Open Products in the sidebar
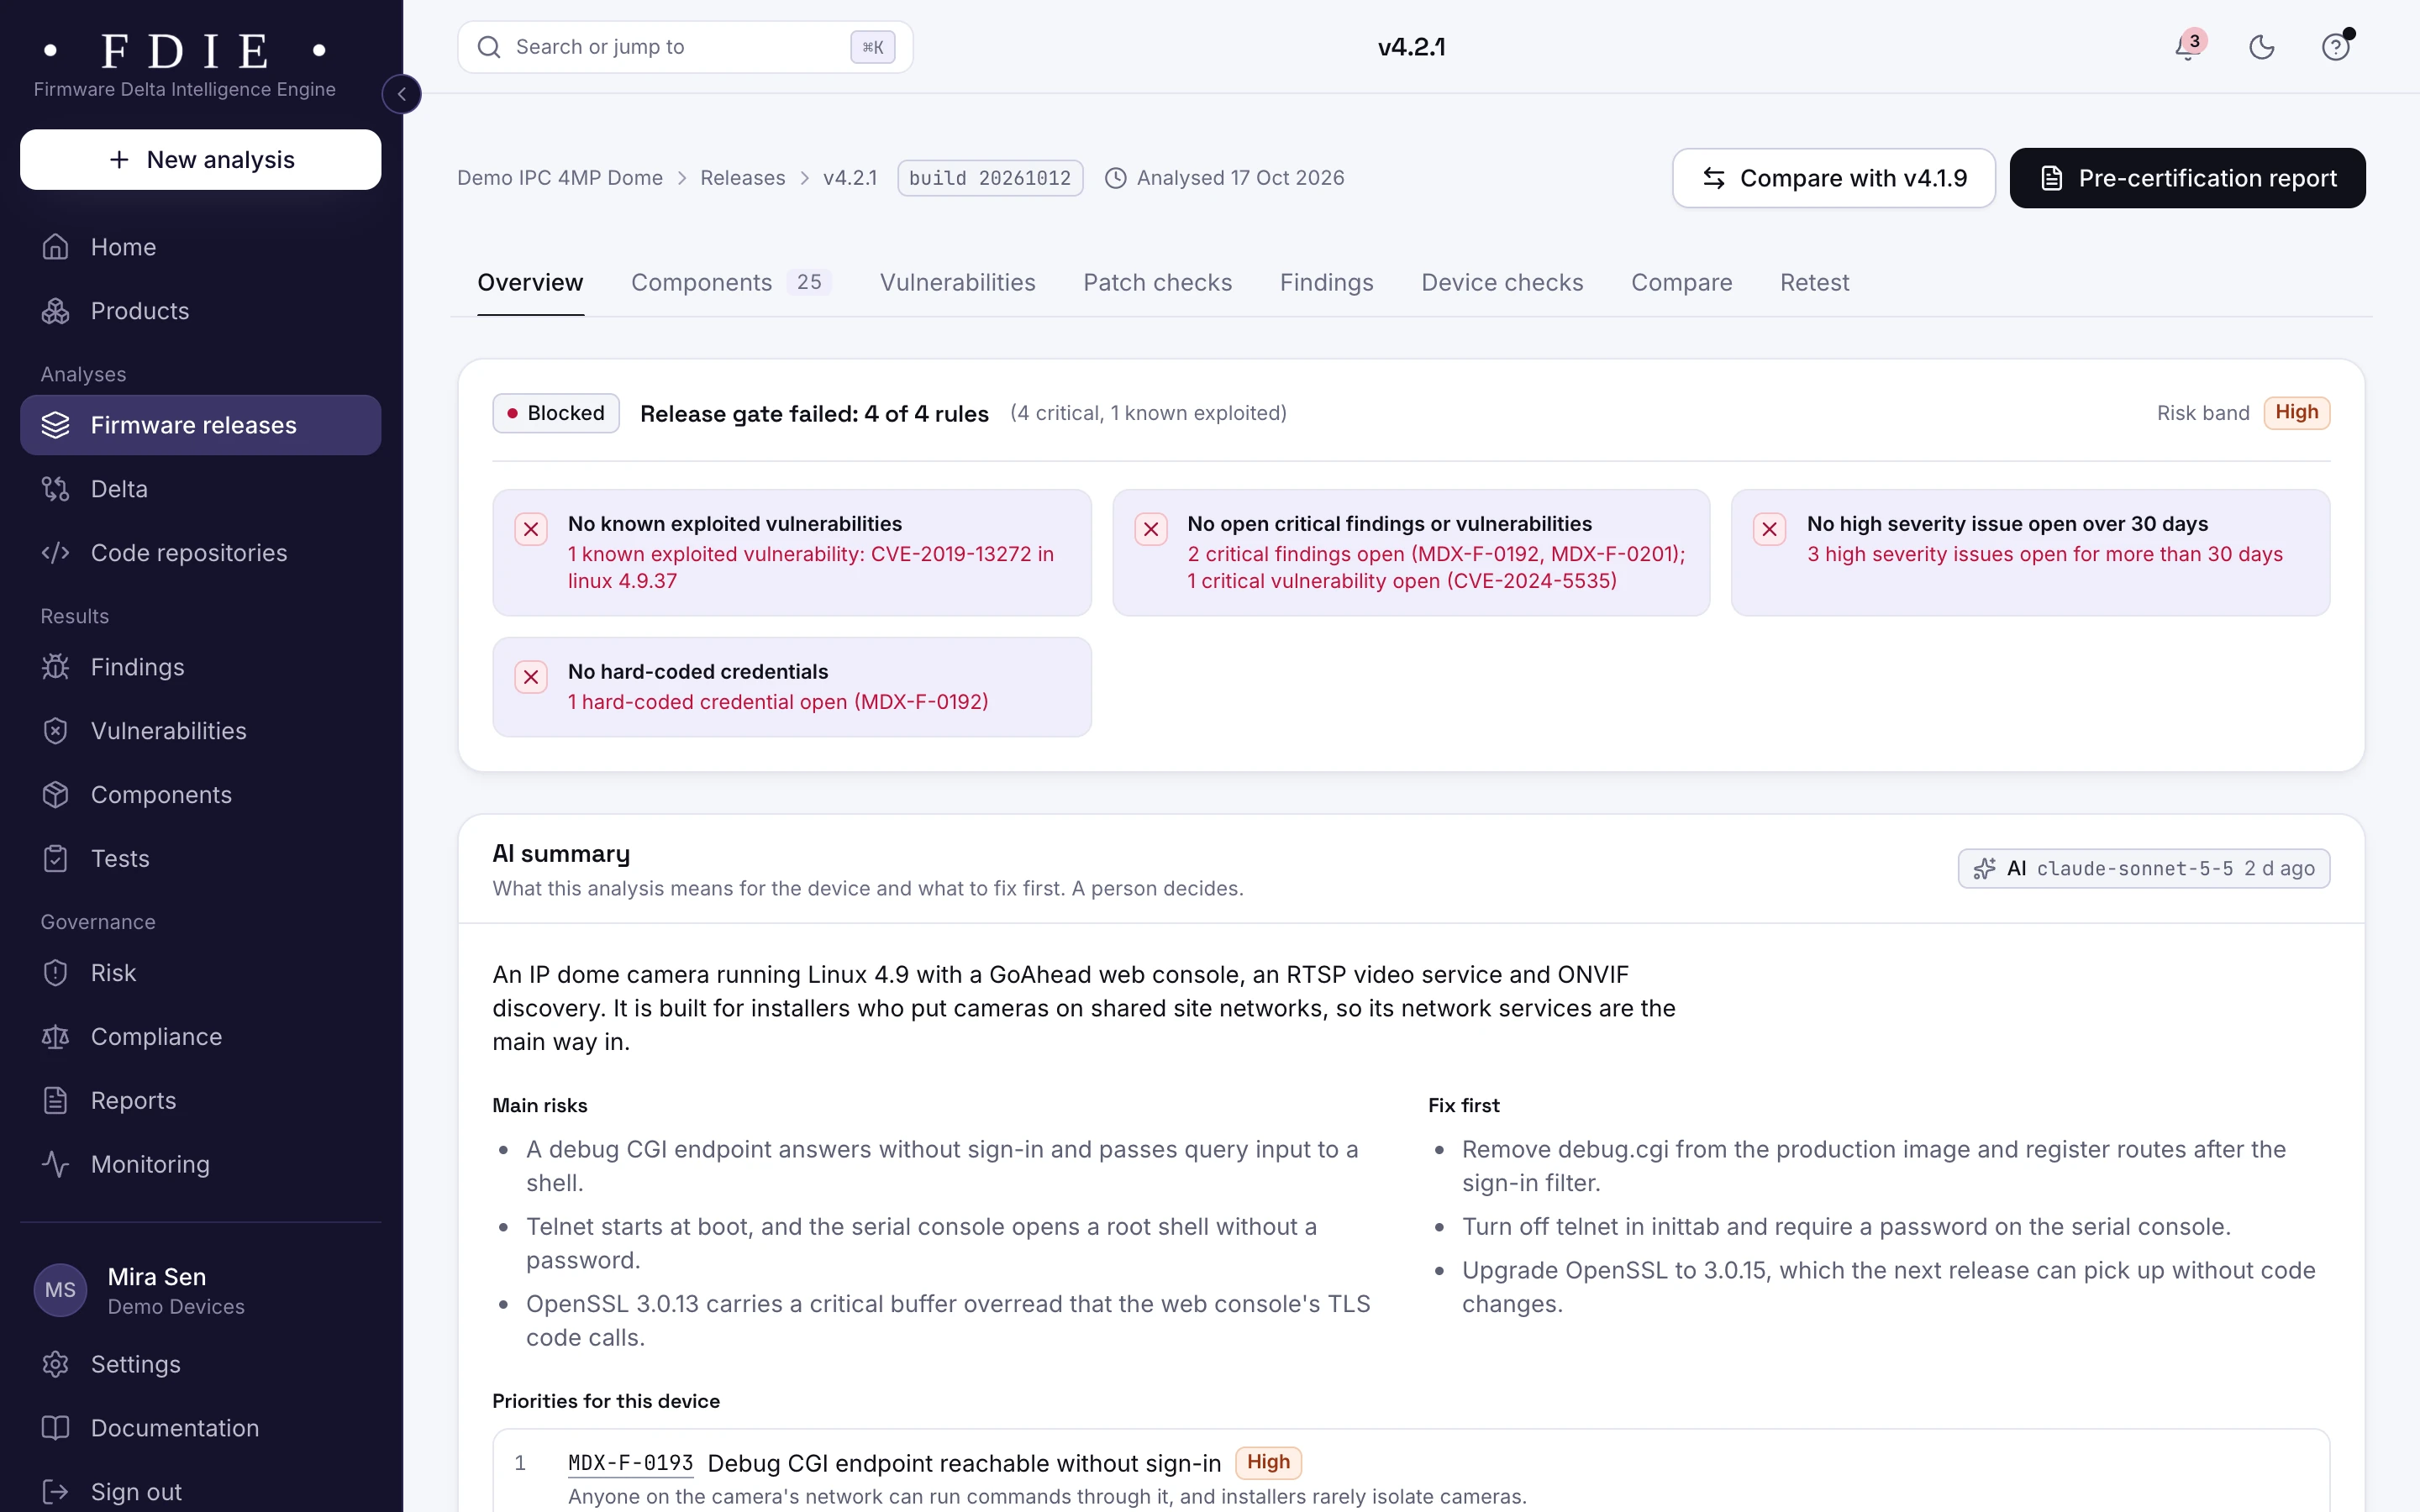This screenshot has height=1512, width=2420. tap(201, 311)
